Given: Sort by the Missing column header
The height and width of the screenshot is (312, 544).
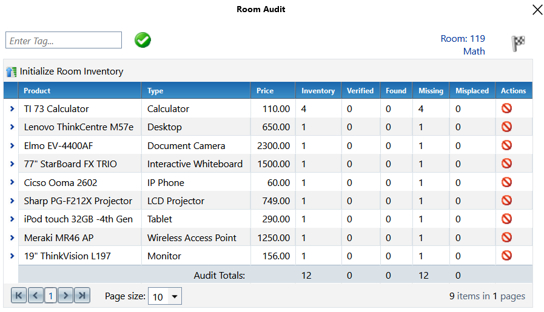Looking at the screenshot, I should pos(431,91).
